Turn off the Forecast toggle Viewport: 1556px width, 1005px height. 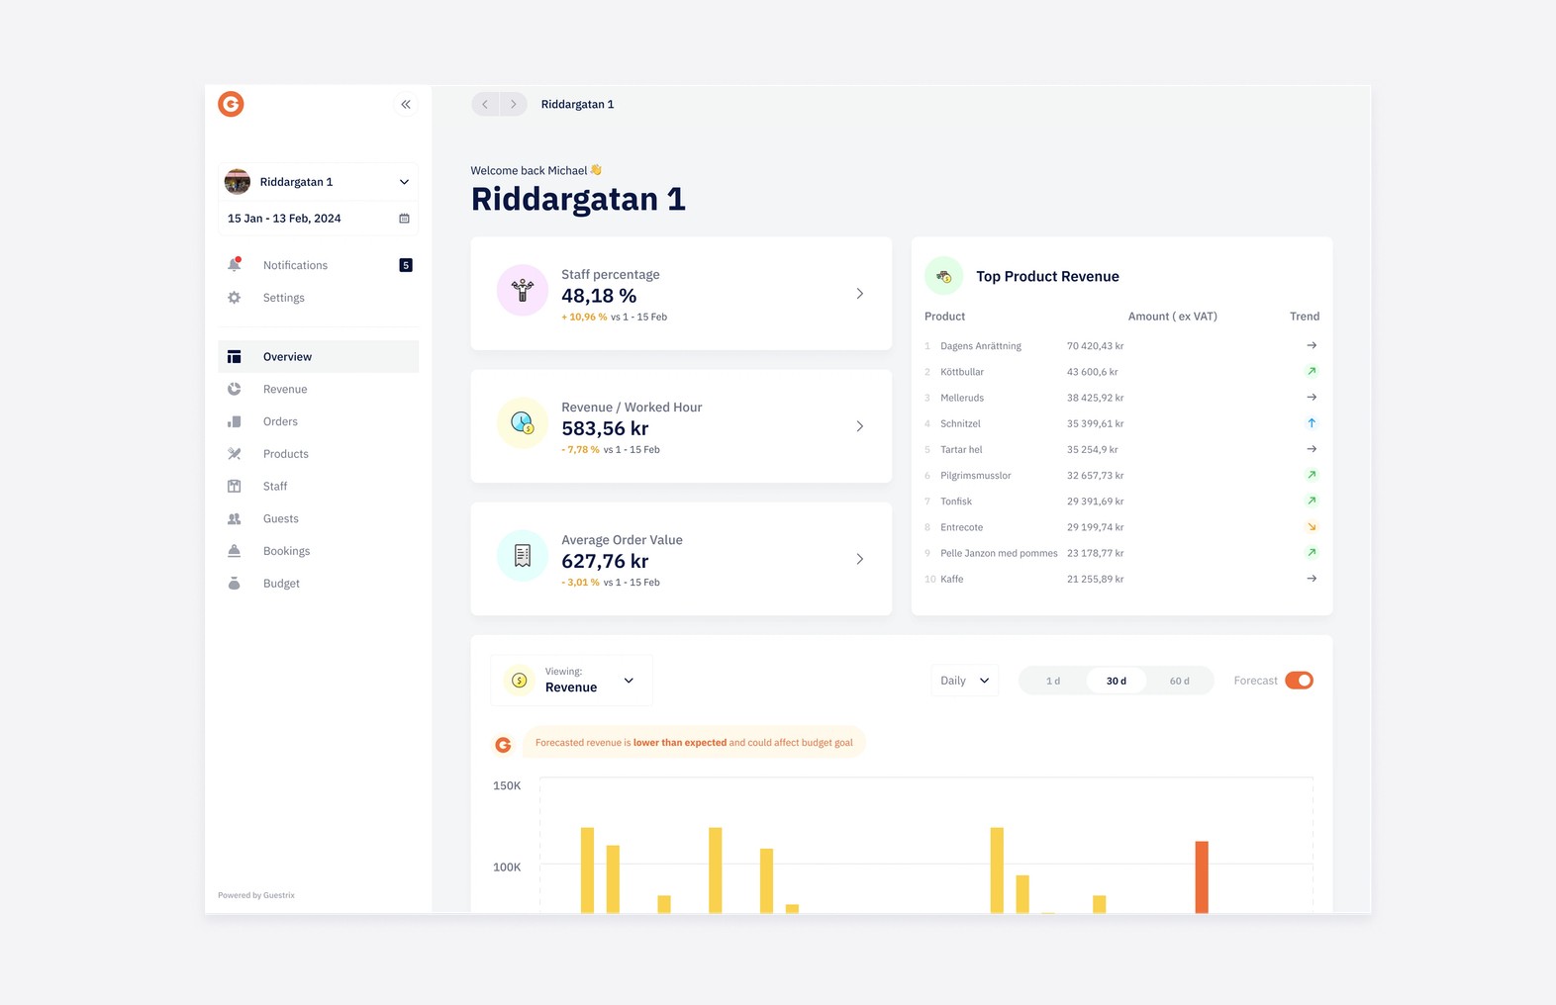[x=1299, y=681]
